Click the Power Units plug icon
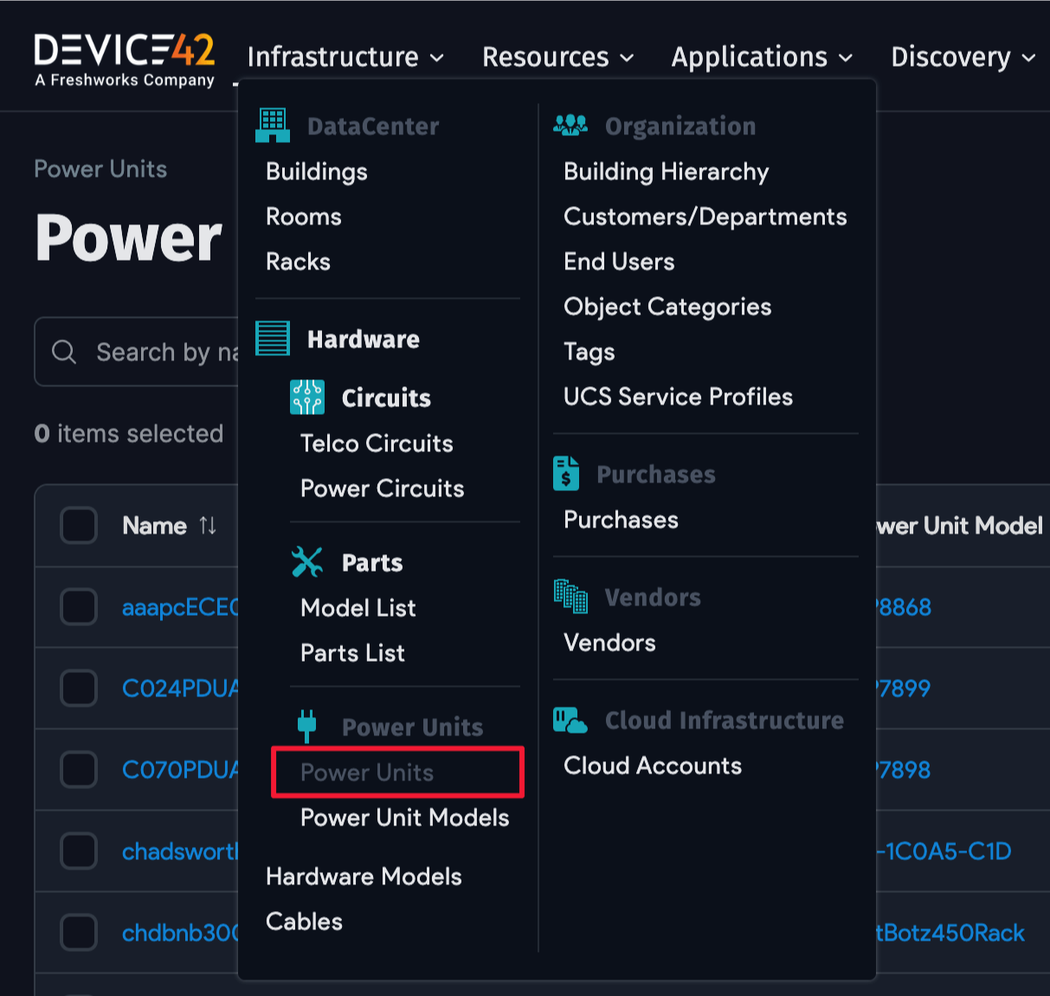This screenshot has width=1050, height=996. pyautogui.click(x=307, y=726)
